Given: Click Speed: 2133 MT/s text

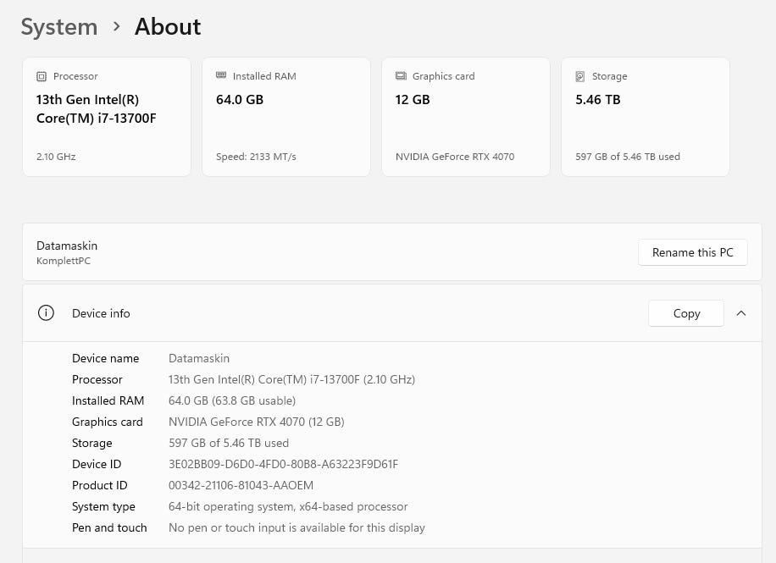Looking at the screenshot, I should click(x=256, y=157).
